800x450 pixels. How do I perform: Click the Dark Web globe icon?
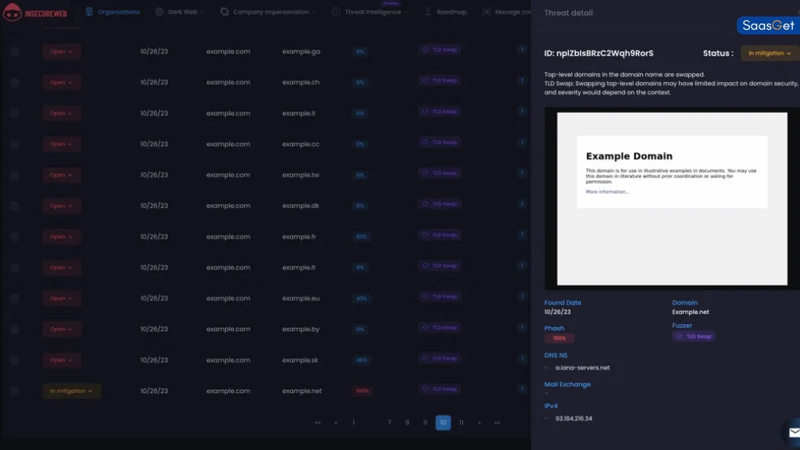click(161, 12)
